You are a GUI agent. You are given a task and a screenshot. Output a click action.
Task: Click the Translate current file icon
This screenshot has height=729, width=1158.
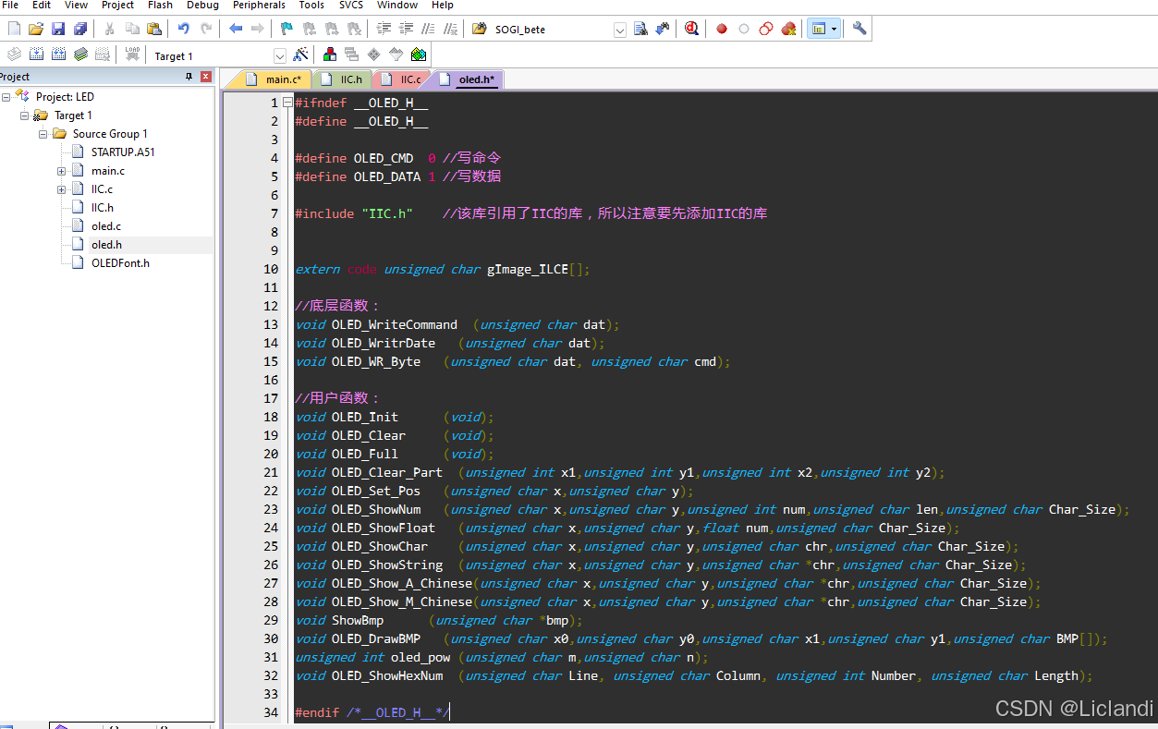click(14, 55)
